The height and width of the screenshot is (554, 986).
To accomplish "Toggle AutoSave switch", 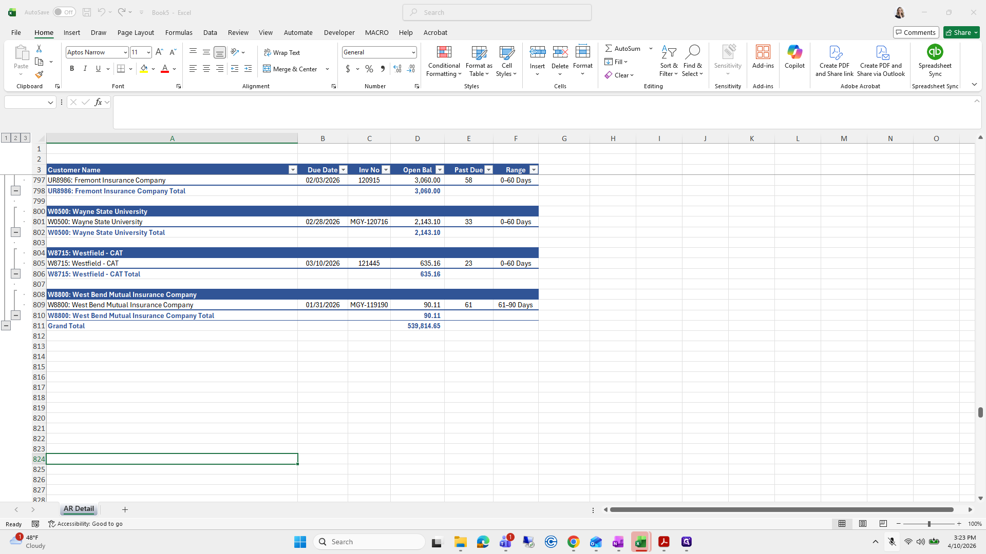I will tap(64, 12).
